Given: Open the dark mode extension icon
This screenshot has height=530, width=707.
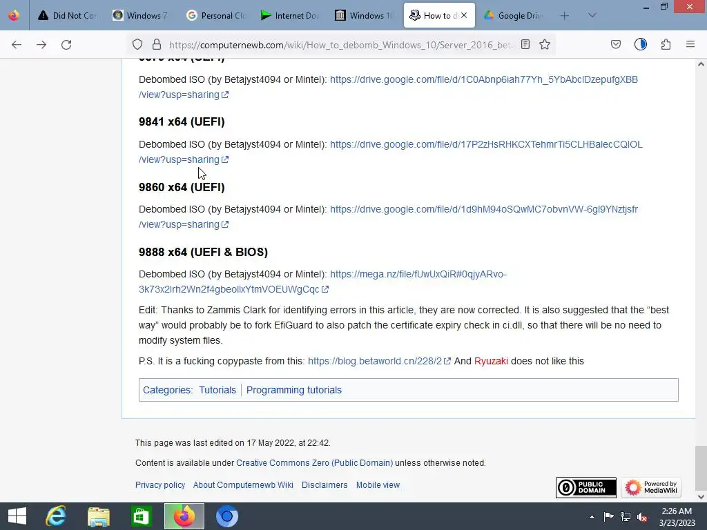Looking at the screenshot, I should 640,44.
